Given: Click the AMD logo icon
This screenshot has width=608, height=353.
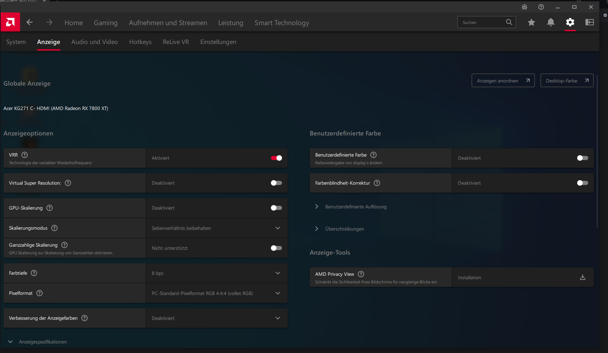Looking at the screenshot, I should pyautogui.click(x=10, y=22).
